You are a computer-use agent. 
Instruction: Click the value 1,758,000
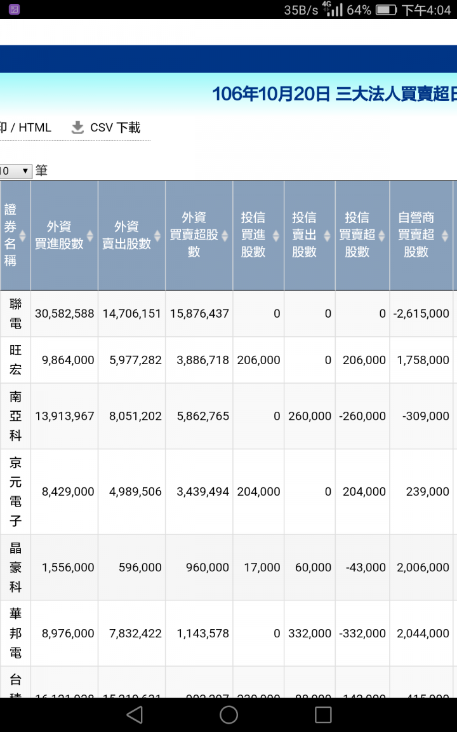(423, 360)
